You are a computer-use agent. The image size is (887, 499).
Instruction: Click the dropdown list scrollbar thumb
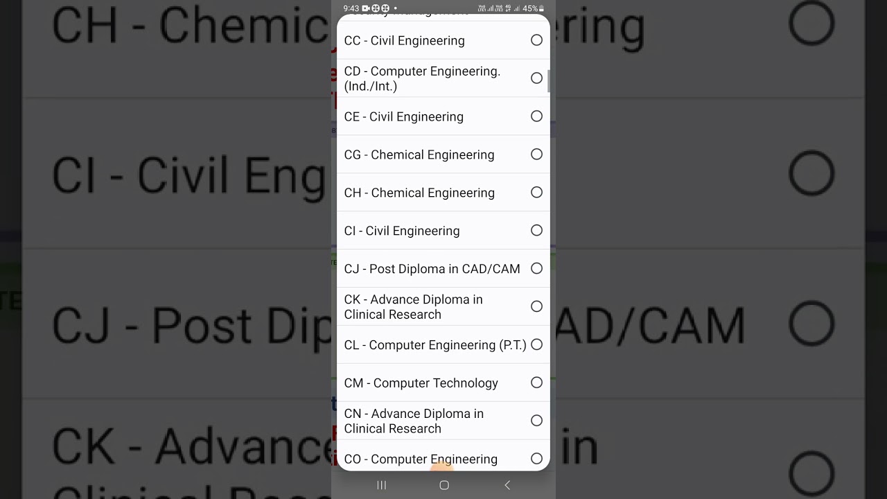click(x=549, y=81)
